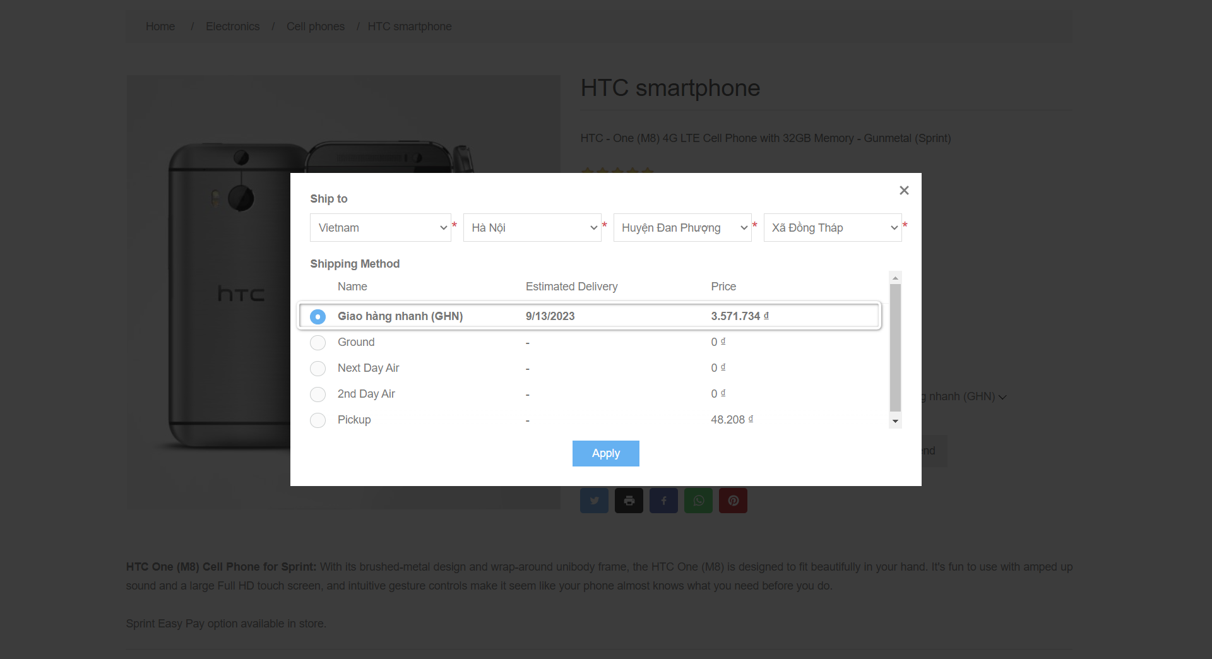Image resolution: width=1212 pixels, height=659 pixels.
Task: Click the HTC phone product image
Action: click(343, 292)
